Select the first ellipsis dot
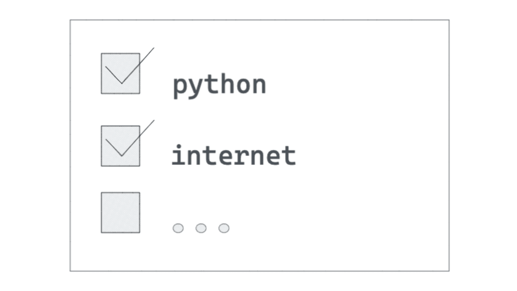The height and width of the screenshot is (291, 517). click(x=178, y=228)
